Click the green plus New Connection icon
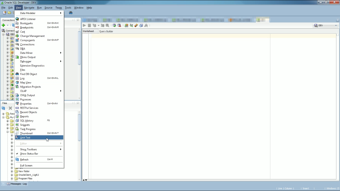This screenshot has width=340, height=191. point(3,25)
